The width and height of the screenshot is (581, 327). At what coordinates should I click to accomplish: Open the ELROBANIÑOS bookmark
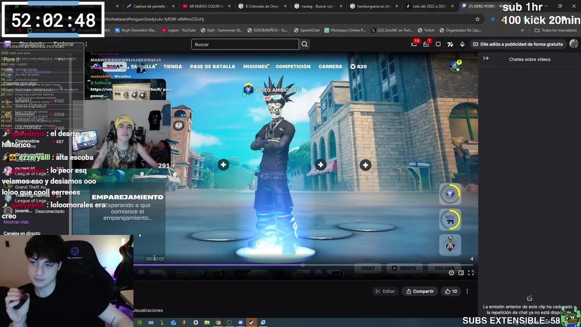pyautogui.click(x=268, y=30)
